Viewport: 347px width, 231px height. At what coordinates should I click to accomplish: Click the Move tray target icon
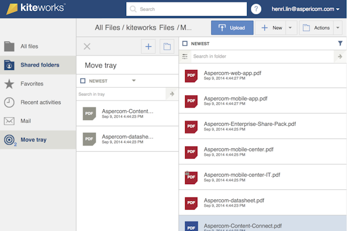coord(9,140)
